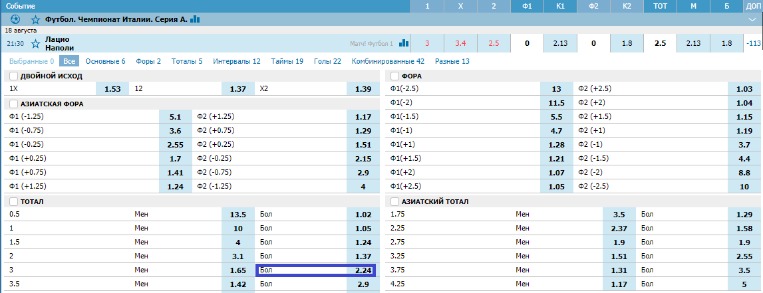Select Ф2 (-1) odds 3.7
763x293 pixels.
pos(744,144)
